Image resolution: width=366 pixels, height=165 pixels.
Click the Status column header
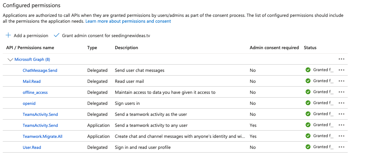click(x=310, y=48)
